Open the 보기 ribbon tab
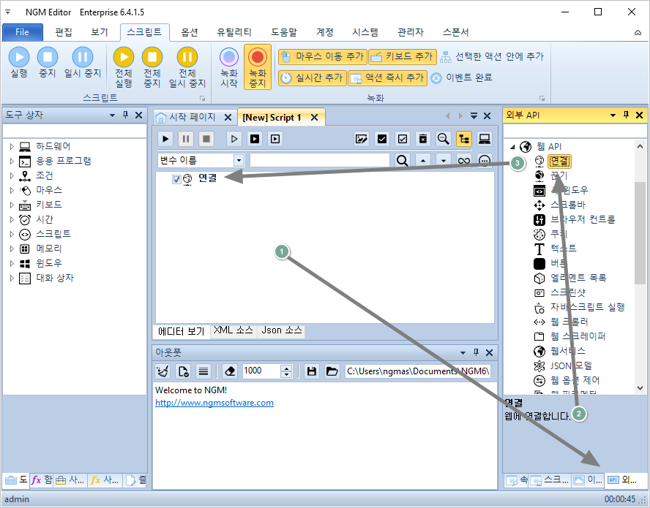The width and height of the screenshot is (650, 508). (100, 32)
